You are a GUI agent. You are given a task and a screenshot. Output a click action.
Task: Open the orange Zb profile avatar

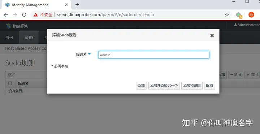pyautogui.click(x=251, y=15)
